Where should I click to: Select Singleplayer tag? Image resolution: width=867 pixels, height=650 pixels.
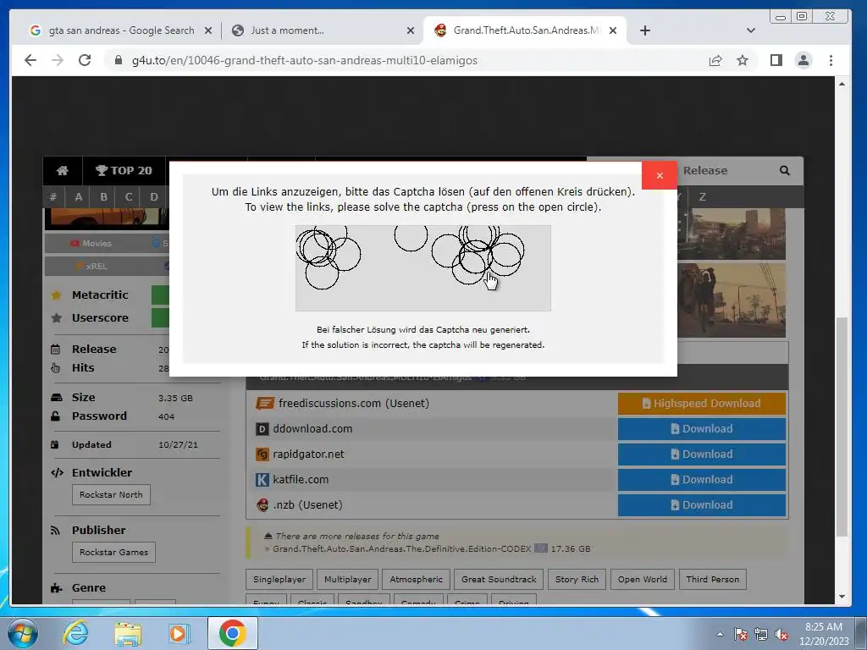click(279, 579)
